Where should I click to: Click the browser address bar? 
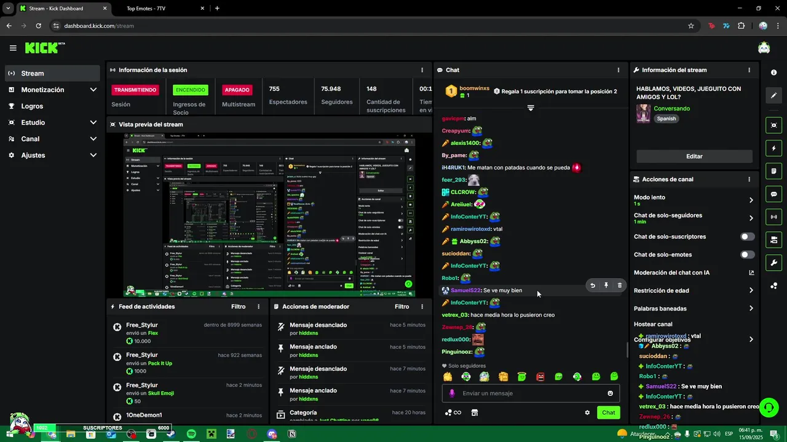(x=369, y=26)
